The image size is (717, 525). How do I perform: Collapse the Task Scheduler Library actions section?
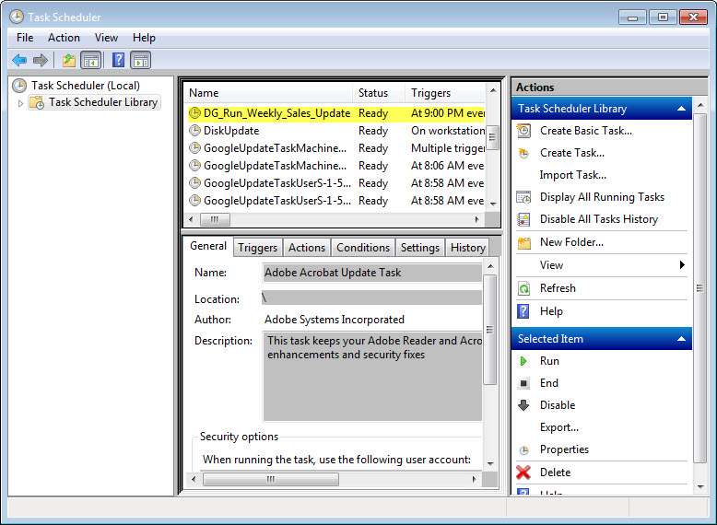pos(681,109)
